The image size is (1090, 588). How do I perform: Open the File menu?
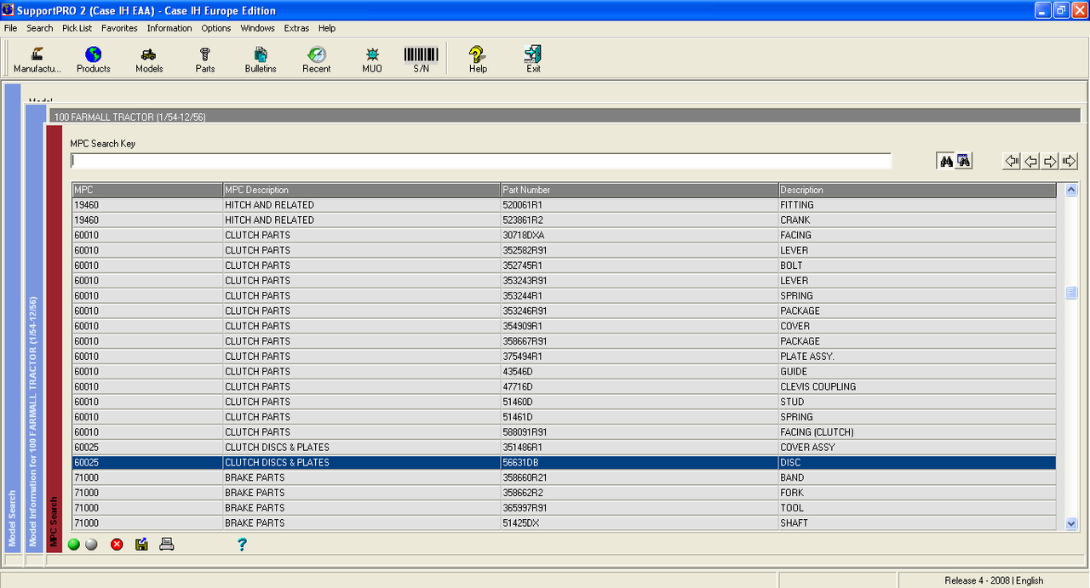[10, 28]
